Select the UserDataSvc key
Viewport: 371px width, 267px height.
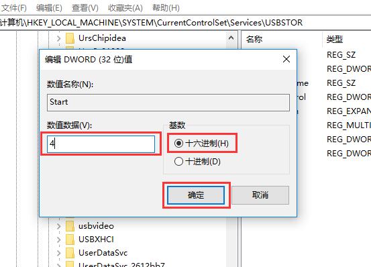click(103, 253)
